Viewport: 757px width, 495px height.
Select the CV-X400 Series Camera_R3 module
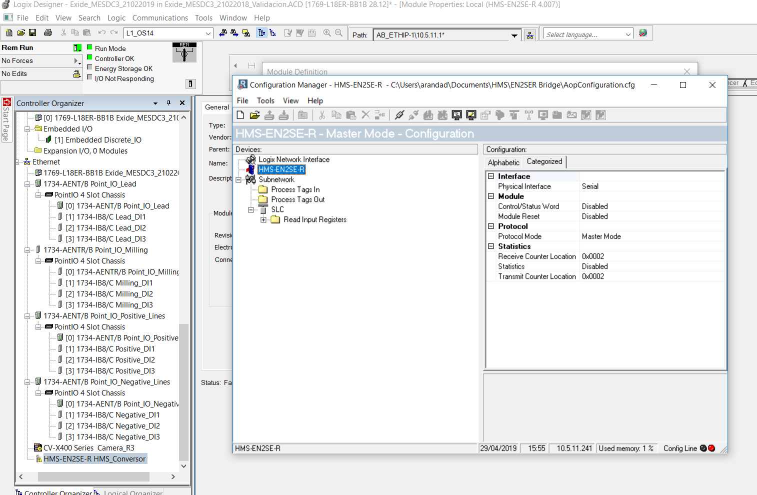pyautogui.click(x=88, y=448)
